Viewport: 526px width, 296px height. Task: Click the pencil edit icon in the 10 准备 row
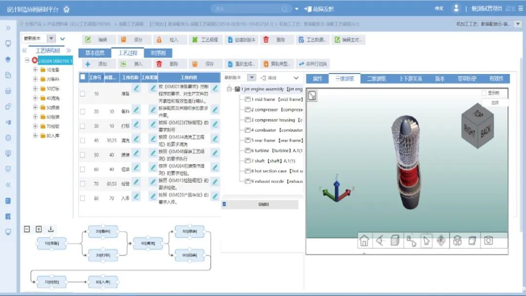(136, 88)
